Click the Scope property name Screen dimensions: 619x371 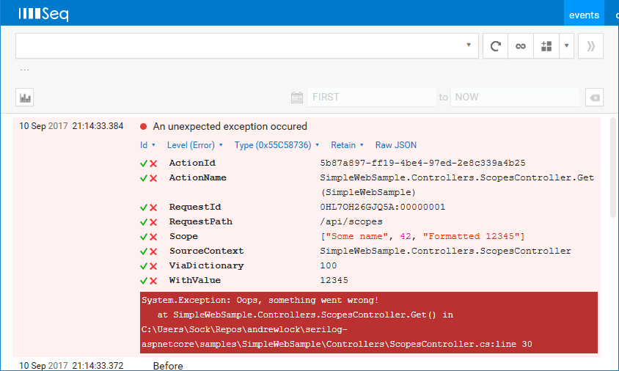pyautogui.click(x=183, y=236)
